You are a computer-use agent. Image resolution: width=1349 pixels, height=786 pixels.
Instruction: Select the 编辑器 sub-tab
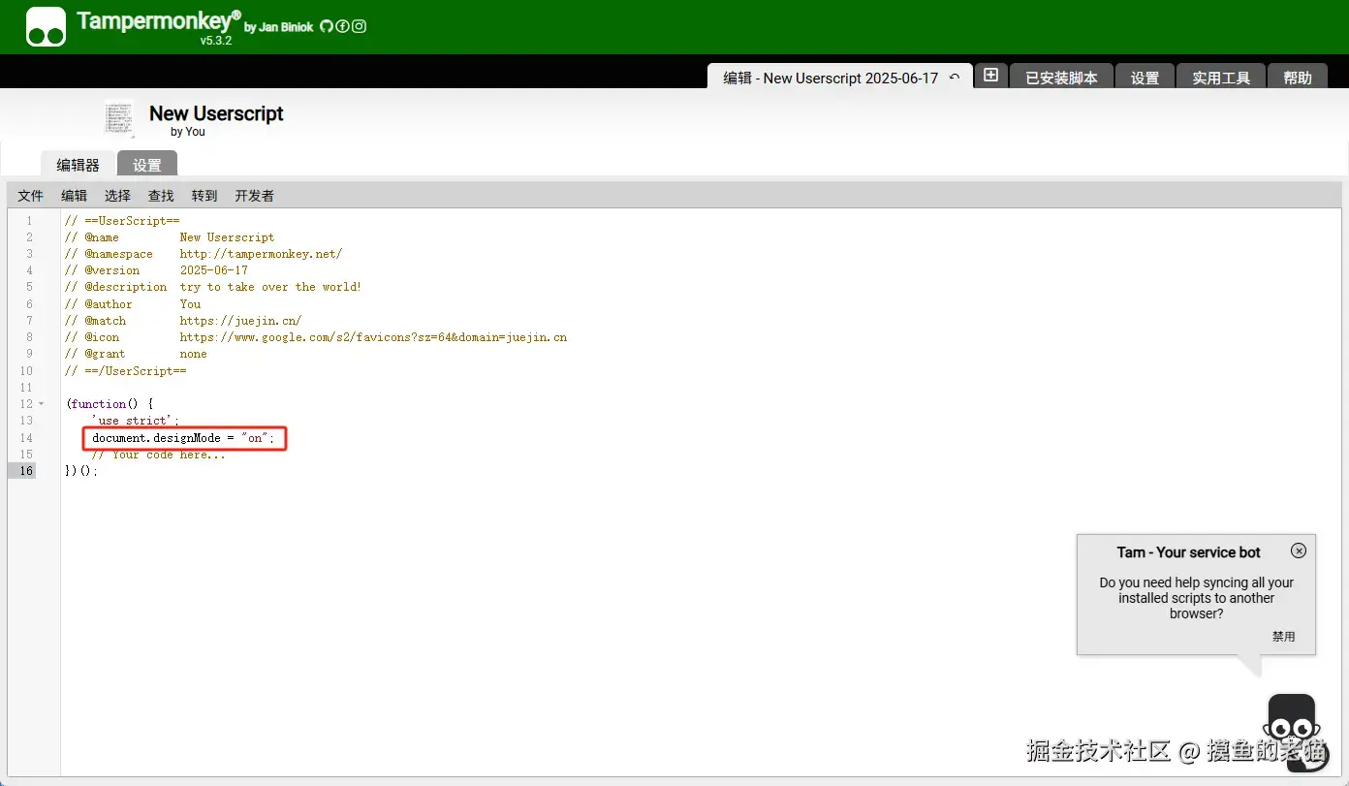[78, 165]
